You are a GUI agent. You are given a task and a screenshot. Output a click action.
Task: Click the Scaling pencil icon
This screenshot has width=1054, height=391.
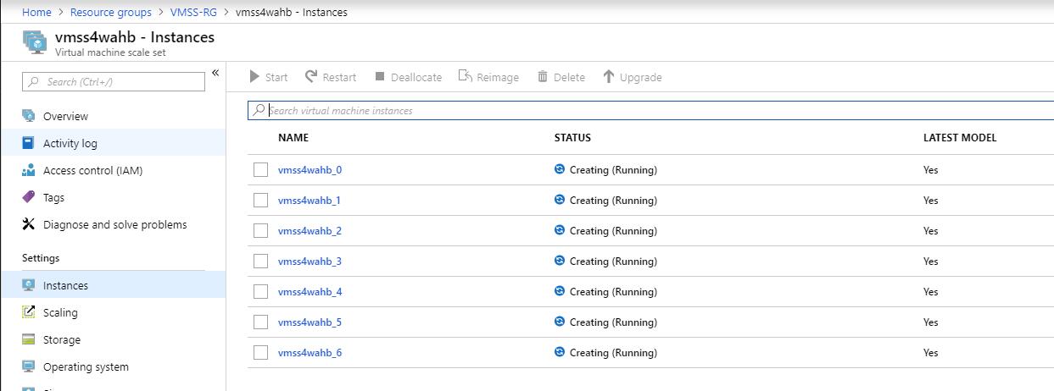(x=29, y=312)
